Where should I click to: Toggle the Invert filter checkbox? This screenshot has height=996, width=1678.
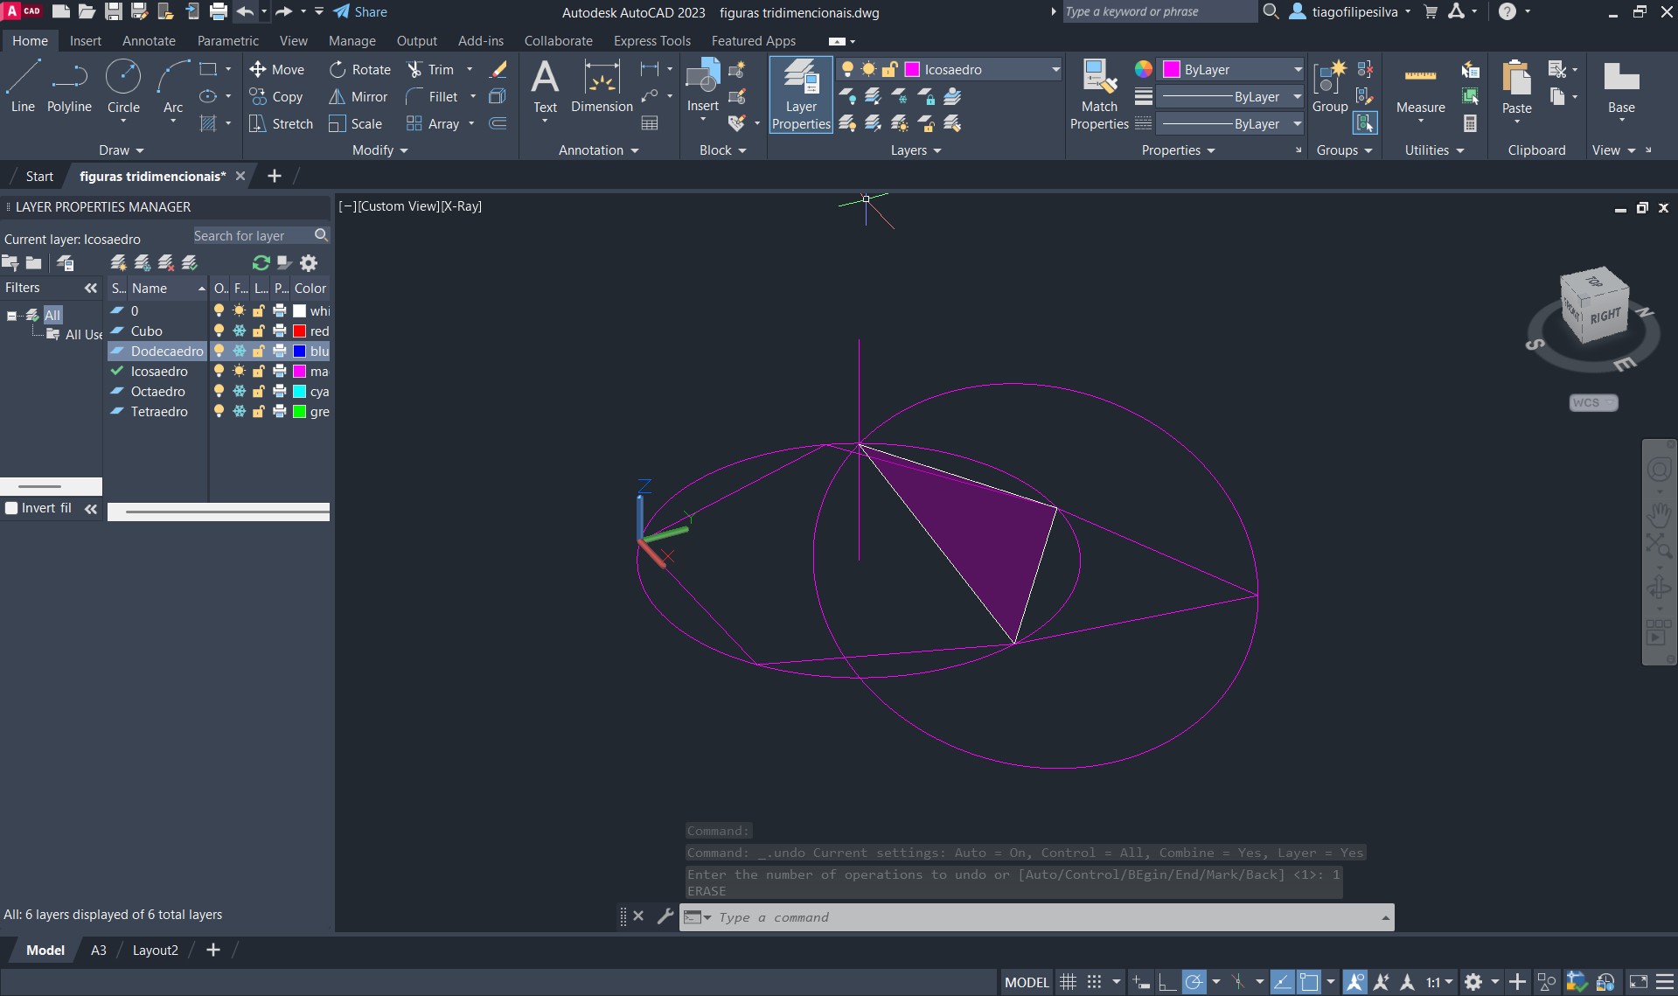[12, 508]
